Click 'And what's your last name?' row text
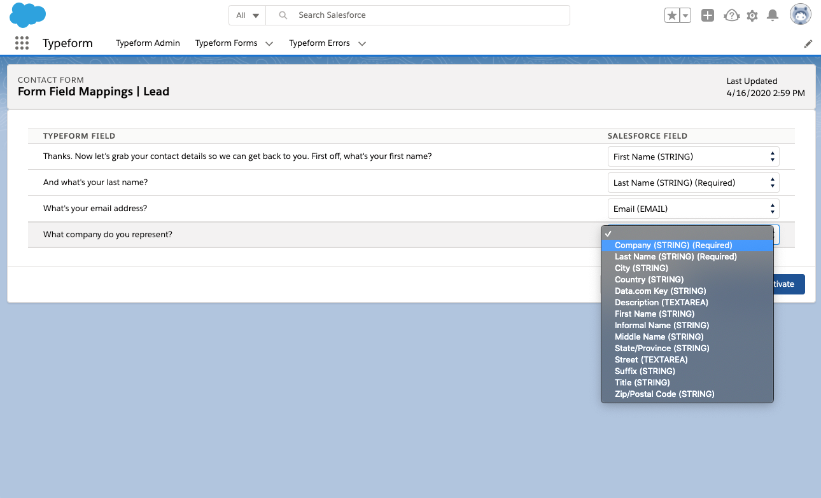 click(95, 183)
